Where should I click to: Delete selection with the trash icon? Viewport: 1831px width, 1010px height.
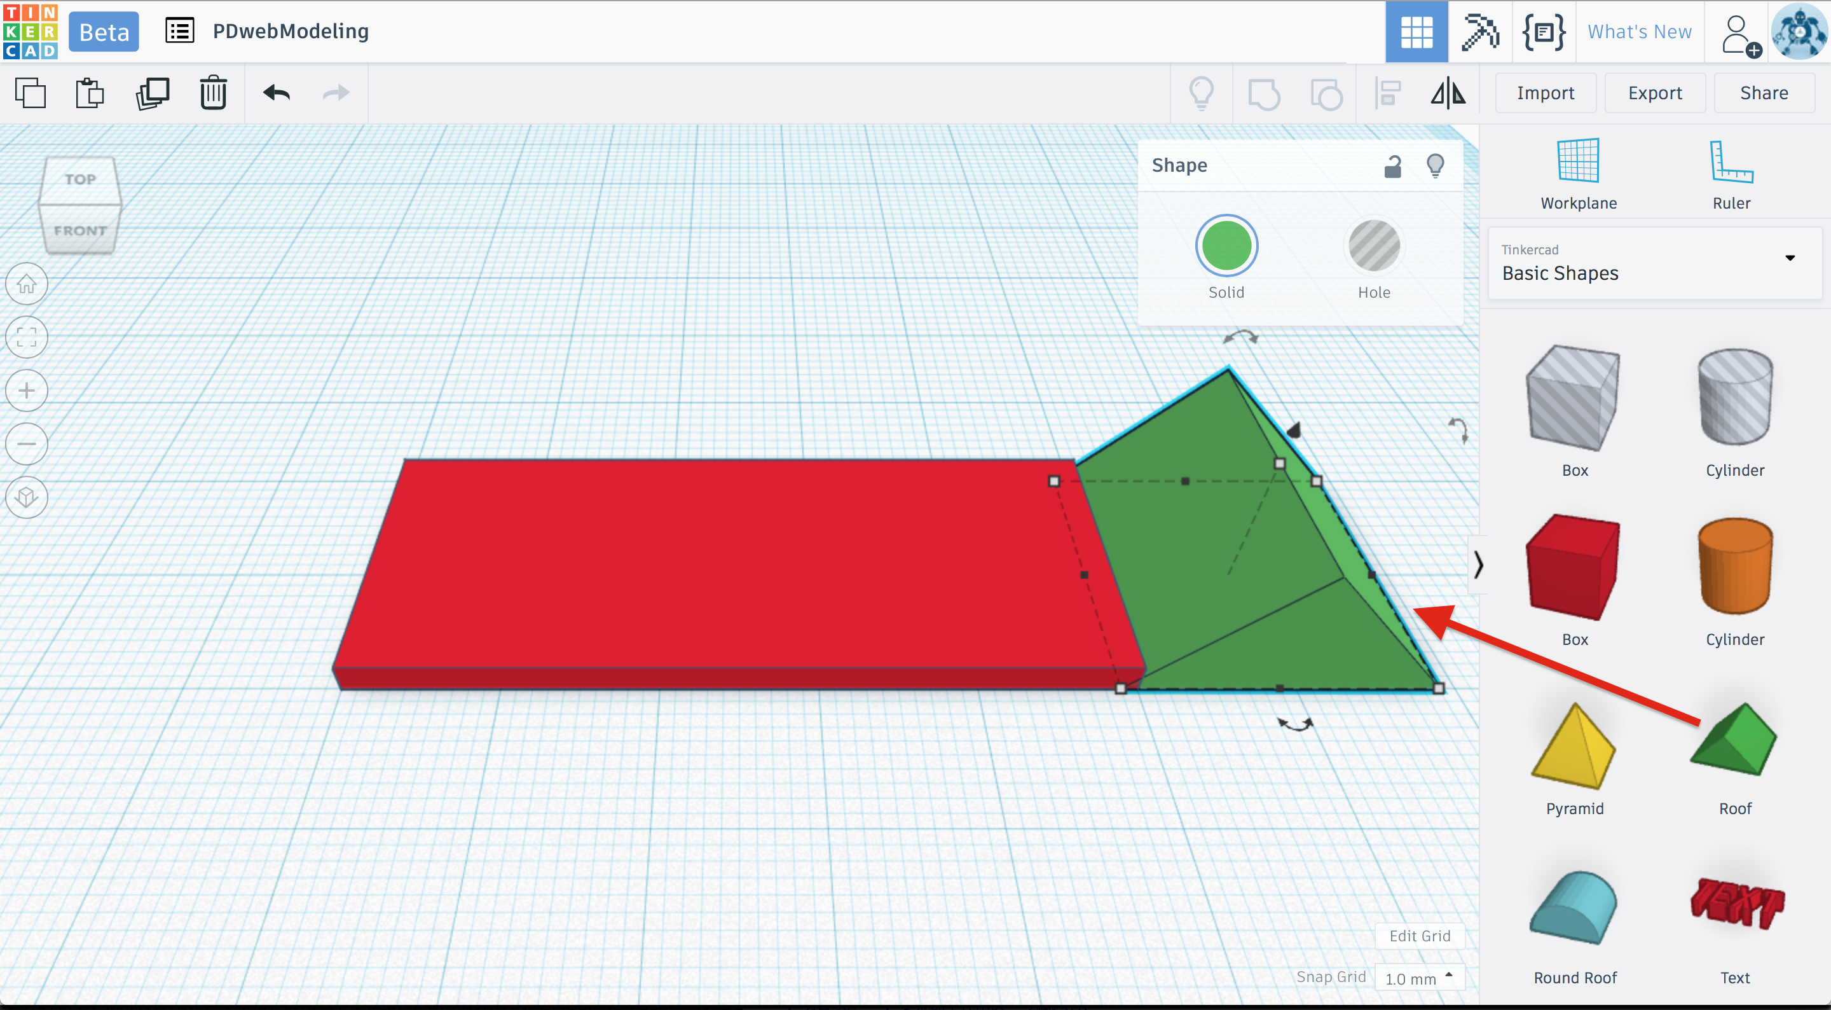point(213,93)
